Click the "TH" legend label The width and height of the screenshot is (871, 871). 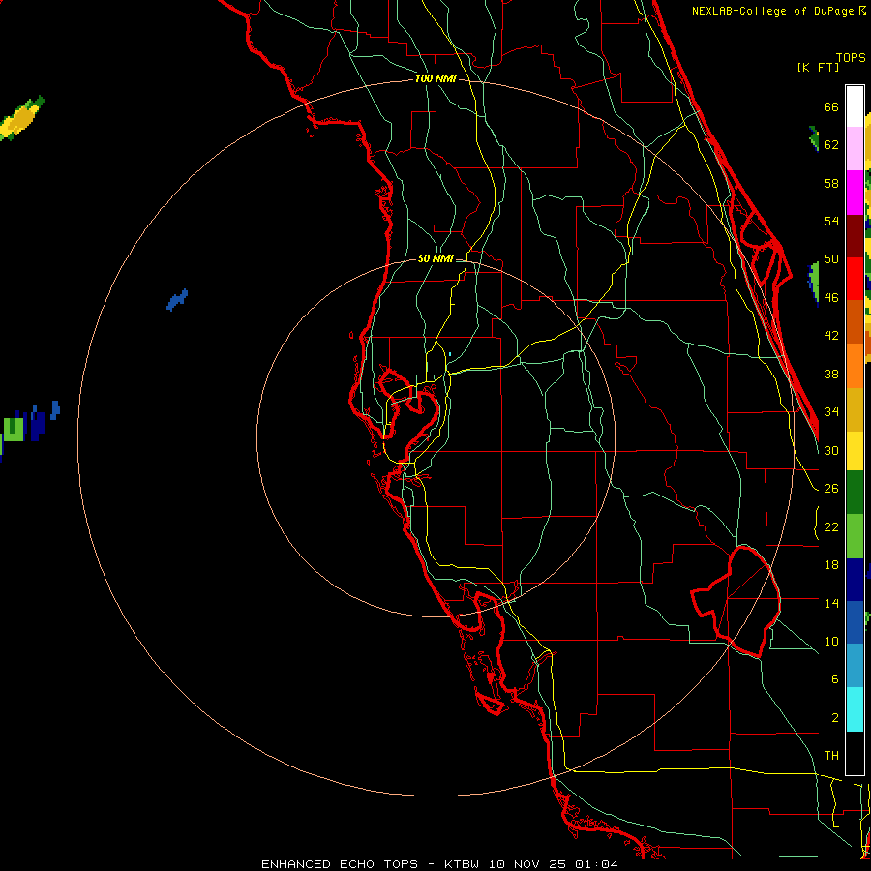click(831, 756)
